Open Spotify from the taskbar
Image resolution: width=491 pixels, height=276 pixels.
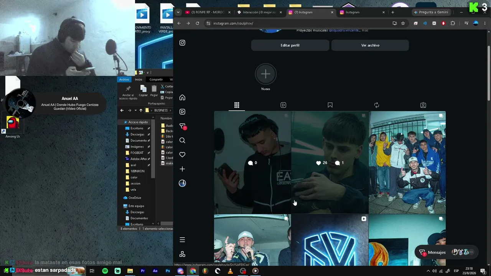[105, 271]
